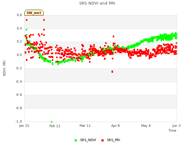Click the isolated red point above Apr 8
Viewport: 195px width, 146px height.
point(113,36)
